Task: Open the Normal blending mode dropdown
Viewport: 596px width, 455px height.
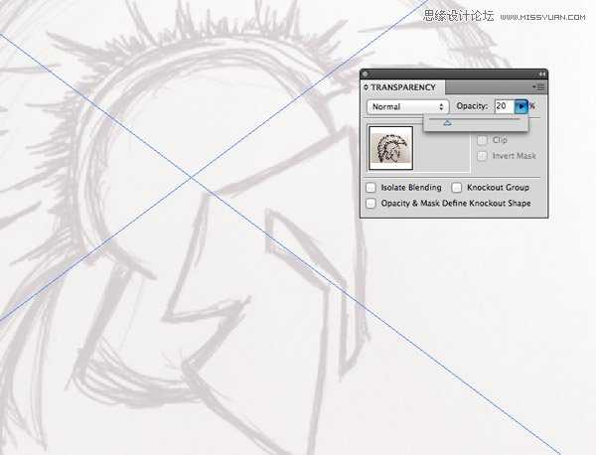Action: (x=408, y=106)
